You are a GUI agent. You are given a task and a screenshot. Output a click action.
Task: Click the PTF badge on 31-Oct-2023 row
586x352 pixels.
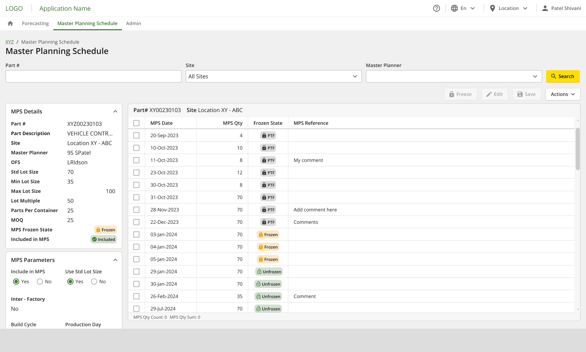click(268, 197)
